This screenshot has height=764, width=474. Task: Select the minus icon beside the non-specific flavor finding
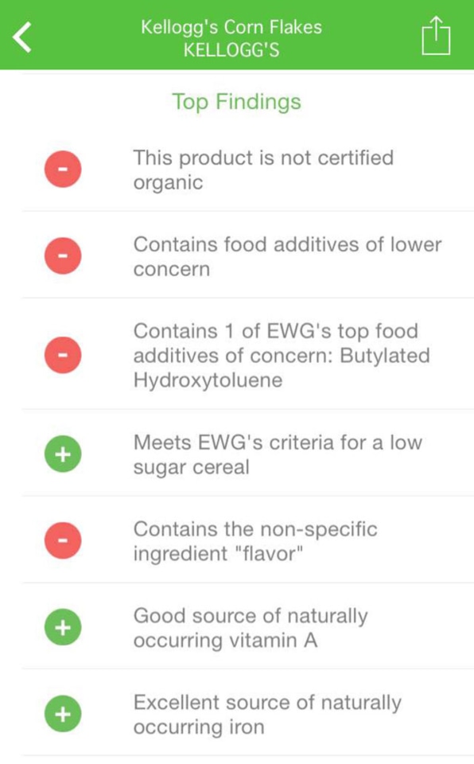click(x=63, y=540)
